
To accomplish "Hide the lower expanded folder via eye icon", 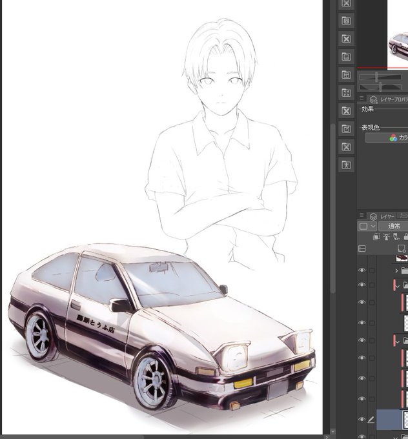I will pos(362,340).
